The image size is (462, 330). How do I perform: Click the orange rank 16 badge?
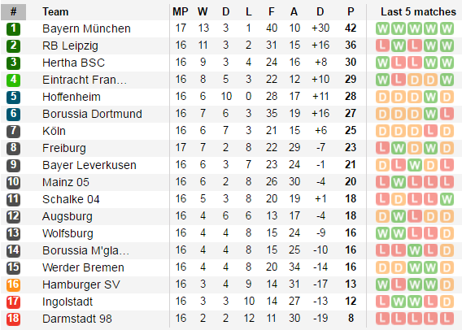coord(13,285)
